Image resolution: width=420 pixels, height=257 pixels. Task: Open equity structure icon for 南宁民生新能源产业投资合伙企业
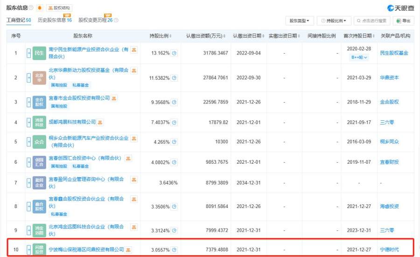(134, 49)
